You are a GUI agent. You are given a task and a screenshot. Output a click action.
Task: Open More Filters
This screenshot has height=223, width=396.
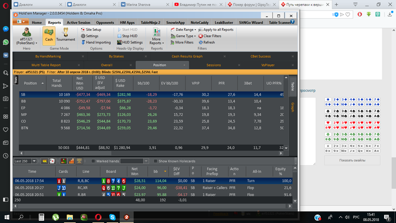[x=182, y=42]
